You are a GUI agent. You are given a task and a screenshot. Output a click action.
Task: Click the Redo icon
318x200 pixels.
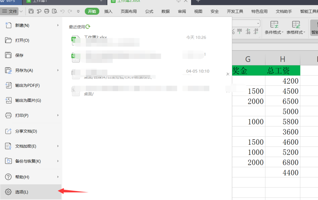[x=70, y=11]
